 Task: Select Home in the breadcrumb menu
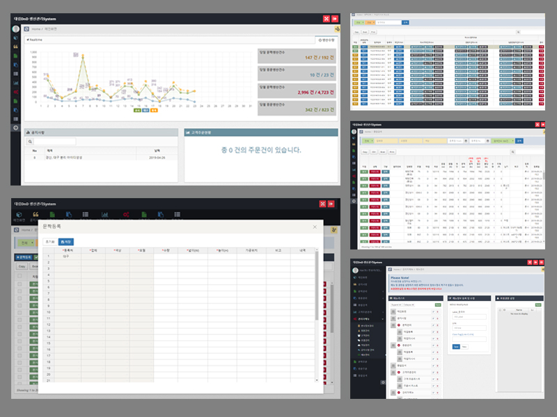(35, 28)
